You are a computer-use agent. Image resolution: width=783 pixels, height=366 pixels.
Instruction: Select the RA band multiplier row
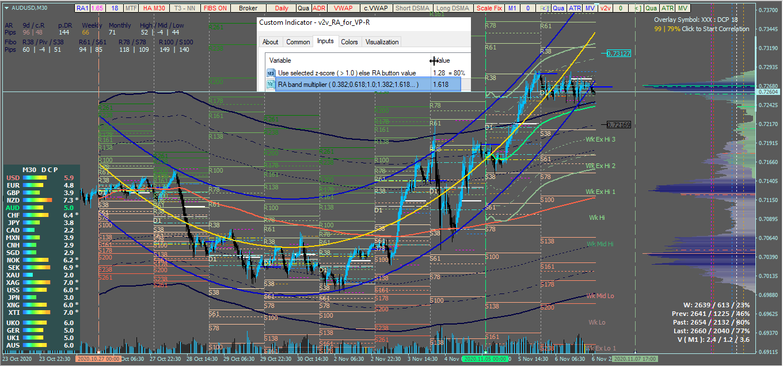363,85
